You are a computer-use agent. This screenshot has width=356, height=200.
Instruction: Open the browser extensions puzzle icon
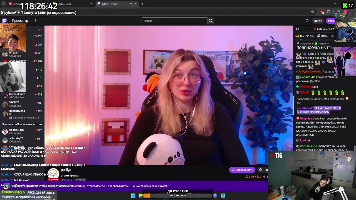pos(329,12)
